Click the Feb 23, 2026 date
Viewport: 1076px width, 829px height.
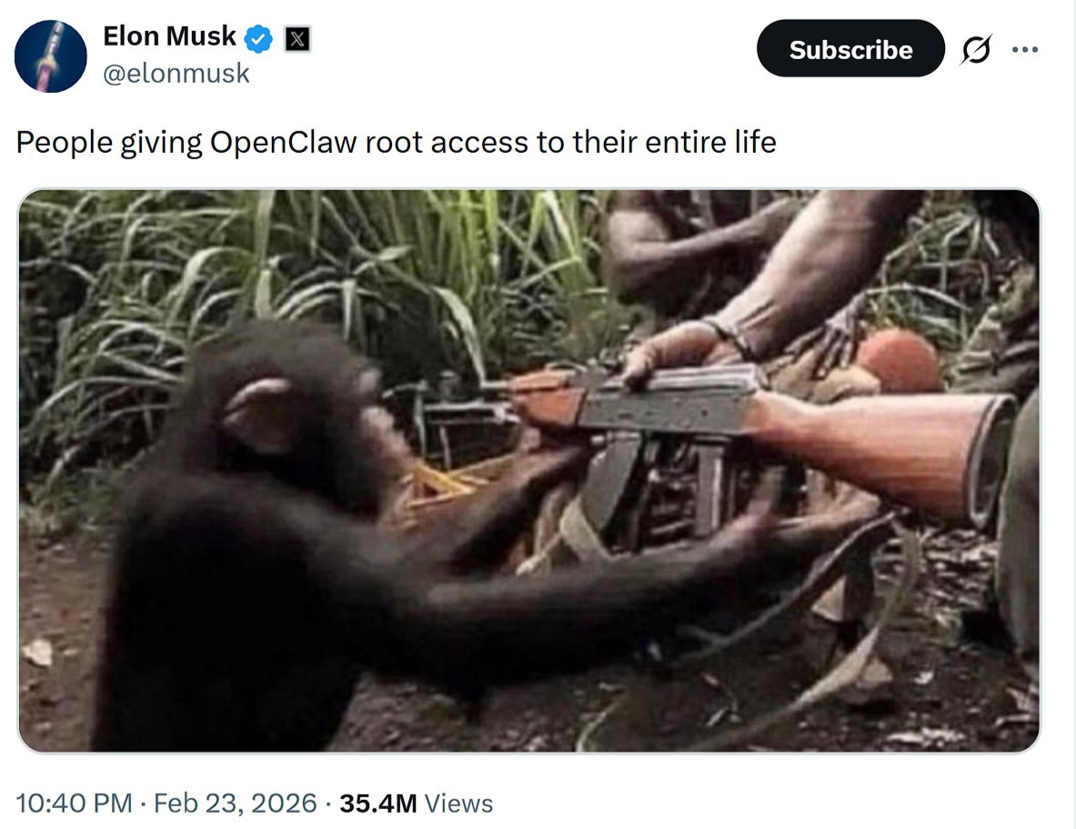(x=236, y=803)
